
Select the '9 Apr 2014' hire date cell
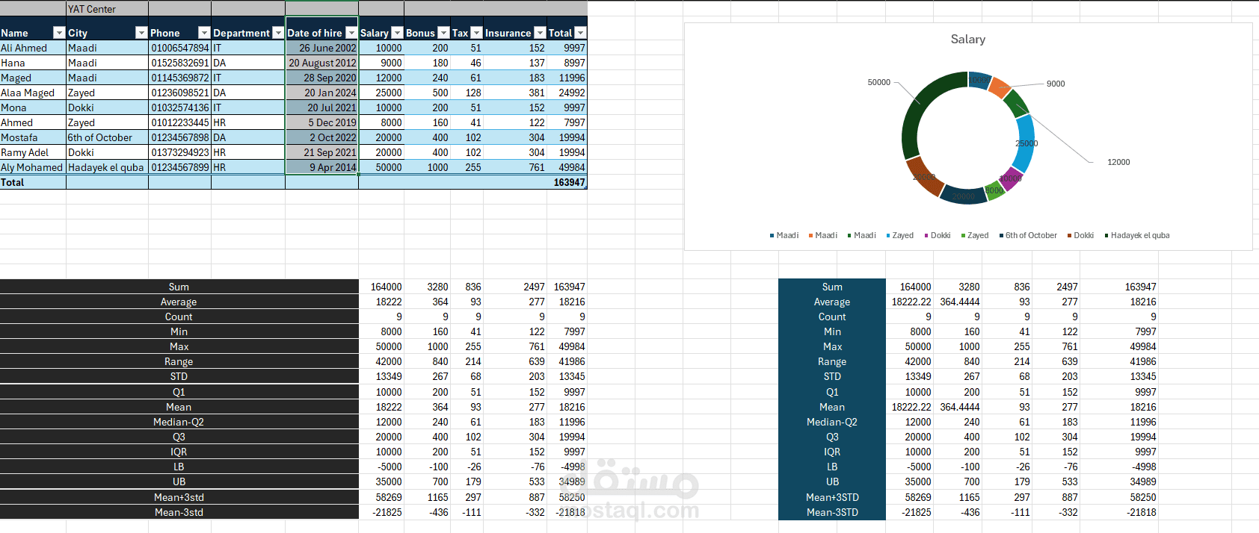321,167
